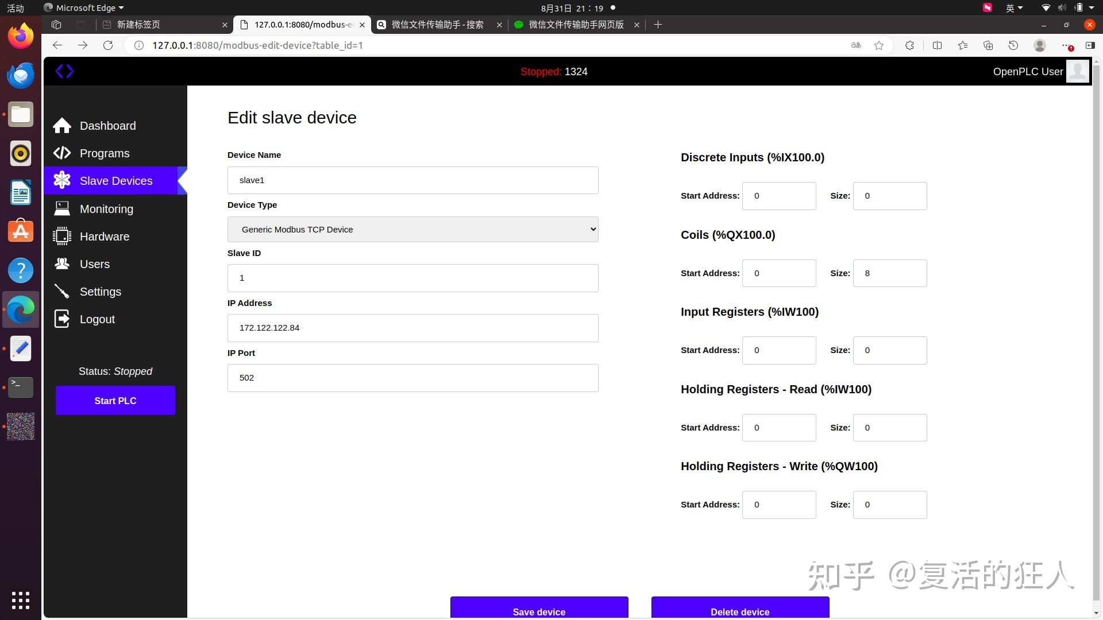Click inside the IP Address field
This screenshot has width=1103, height=620.
[x=412, y=328]
